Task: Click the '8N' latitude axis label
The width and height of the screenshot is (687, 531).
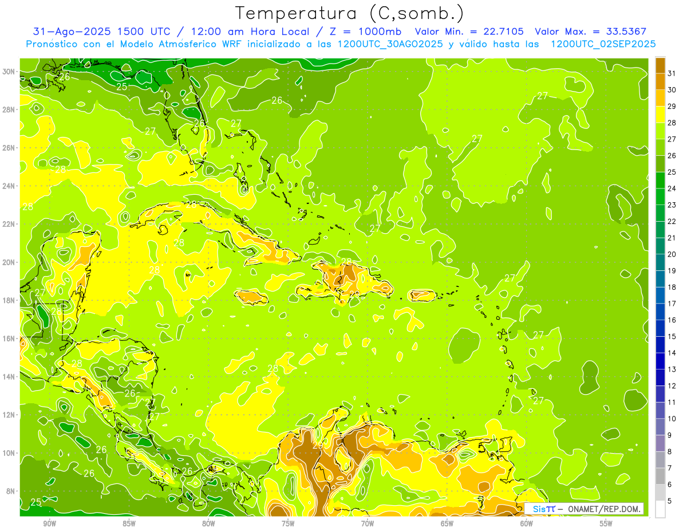Action: [x=11, y=491]
